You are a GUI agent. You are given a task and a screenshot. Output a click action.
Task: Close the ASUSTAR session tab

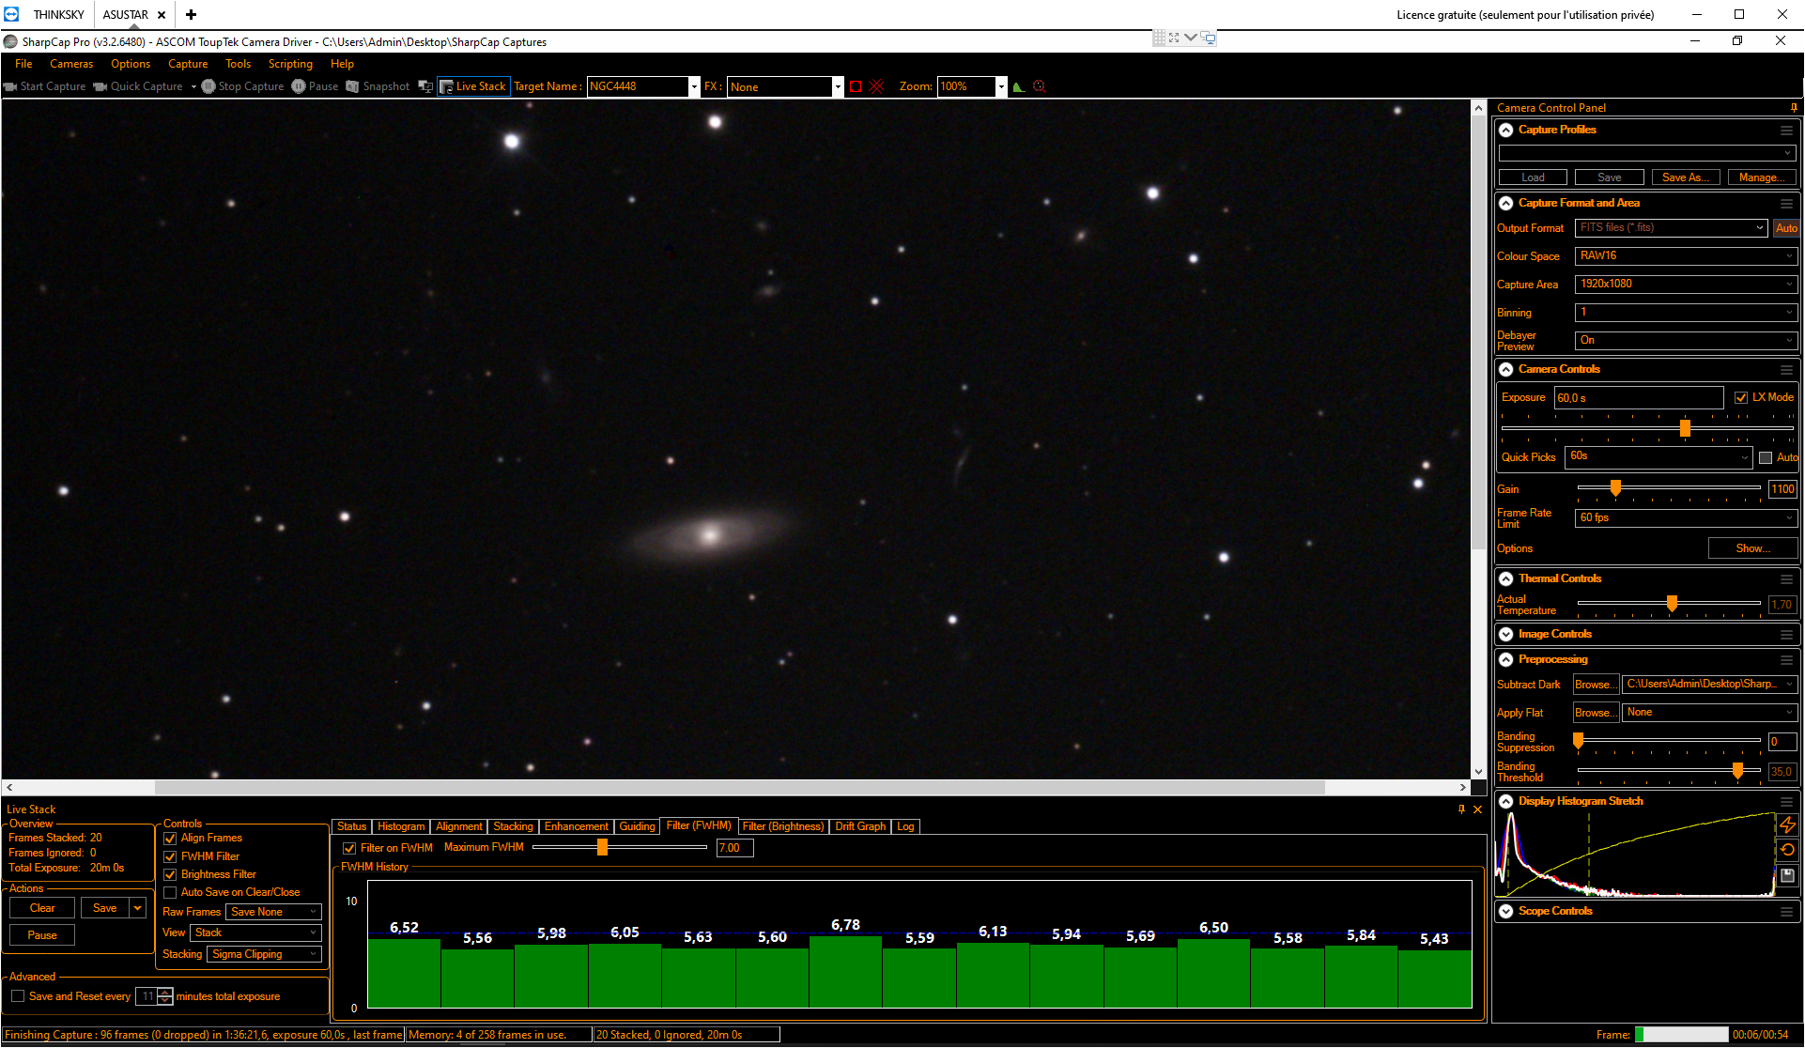click(x=162, y=15)
